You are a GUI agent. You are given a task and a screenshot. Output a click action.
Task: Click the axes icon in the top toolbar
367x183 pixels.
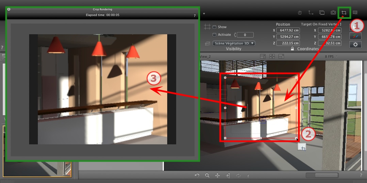click(x=311, y=13)
